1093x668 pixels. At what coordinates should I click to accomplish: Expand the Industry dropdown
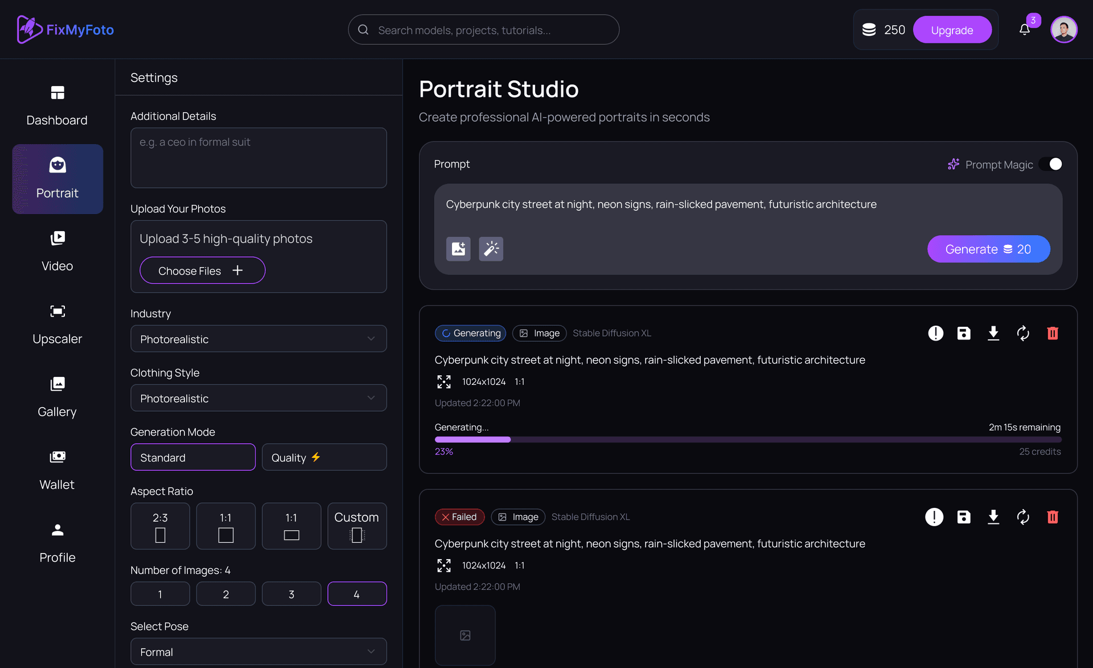(x=258, y=339)
